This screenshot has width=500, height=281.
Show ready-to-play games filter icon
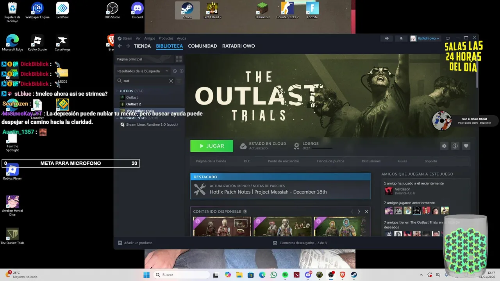tap(181, 71)
